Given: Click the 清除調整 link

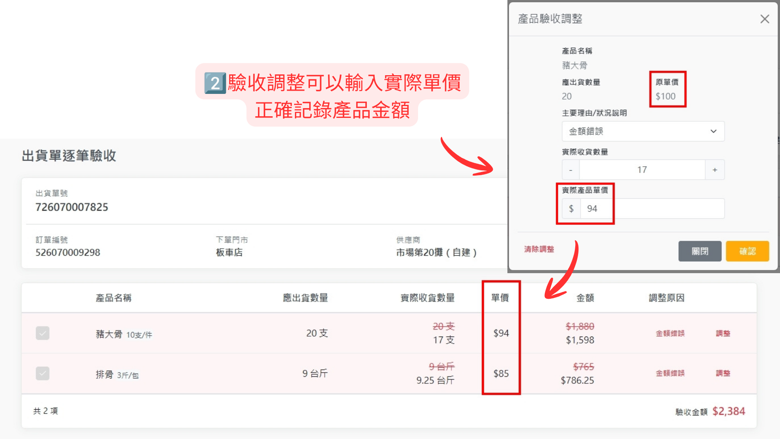Looking at the screenshot, I should (x=539, y=249).
